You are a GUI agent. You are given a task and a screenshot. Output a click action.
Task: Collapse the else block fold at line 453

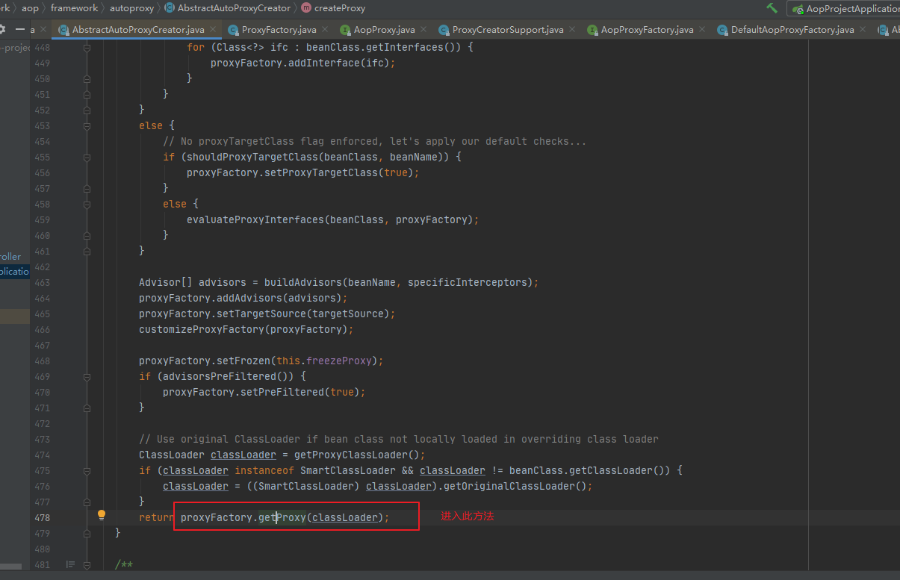87,125
